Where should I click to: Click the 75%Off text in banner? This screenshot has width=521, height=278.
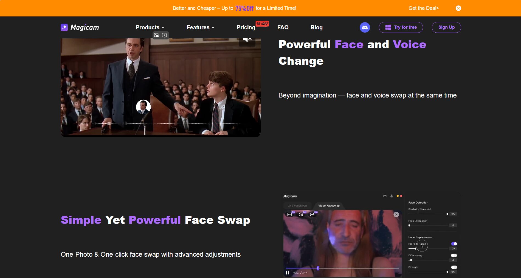click(244, 8)
